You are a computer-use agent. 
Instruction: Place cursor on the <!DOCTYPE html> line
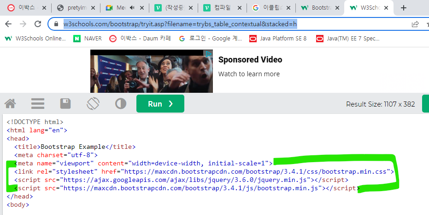coord(35,122)
